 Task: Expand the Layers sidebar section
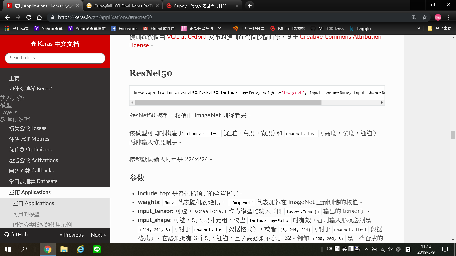pyautogui.click(x=9, y=112)
